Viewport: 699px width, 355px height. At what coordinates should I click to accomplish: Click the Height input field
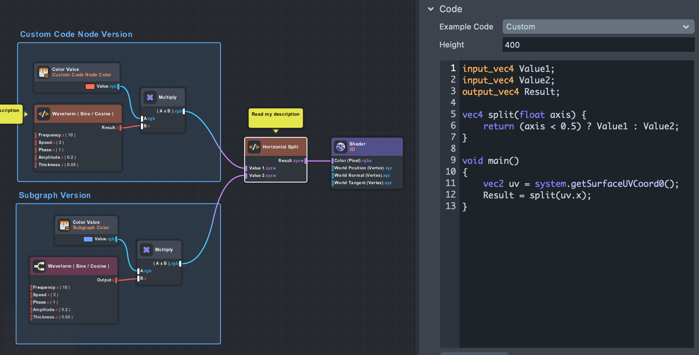(x=598, y=45)
